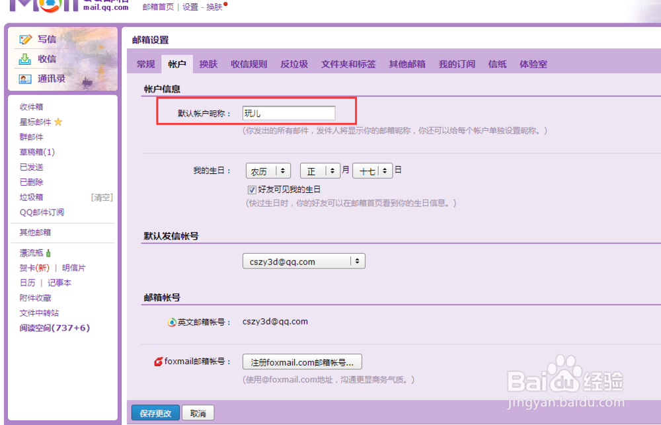Click 注册foxmail.com邮箱帐号 button
This screenshot has width=661, height=425.
(301, 362)
